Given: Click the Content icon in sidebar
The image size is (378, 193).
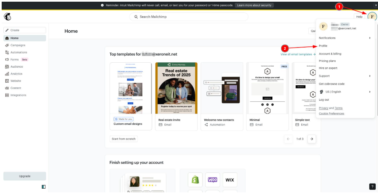Looking at the screenshot, I should tap(7, 88).
